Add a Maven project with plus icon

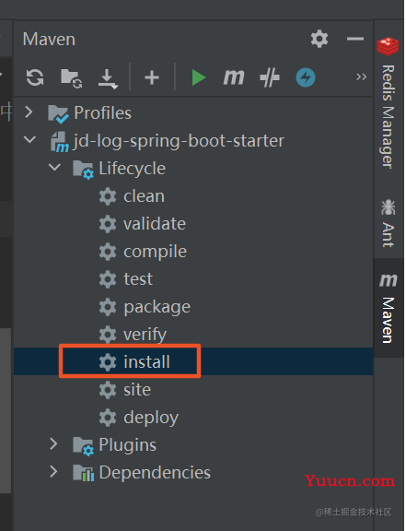coord(152,77)
